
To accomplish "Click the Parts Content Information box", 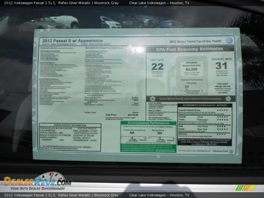I will tap(70, 137).
